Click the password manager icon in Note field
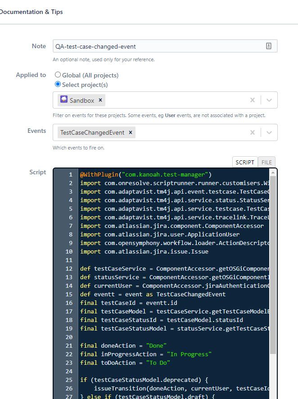The image size is (298, 399). (x=268, y=46)
